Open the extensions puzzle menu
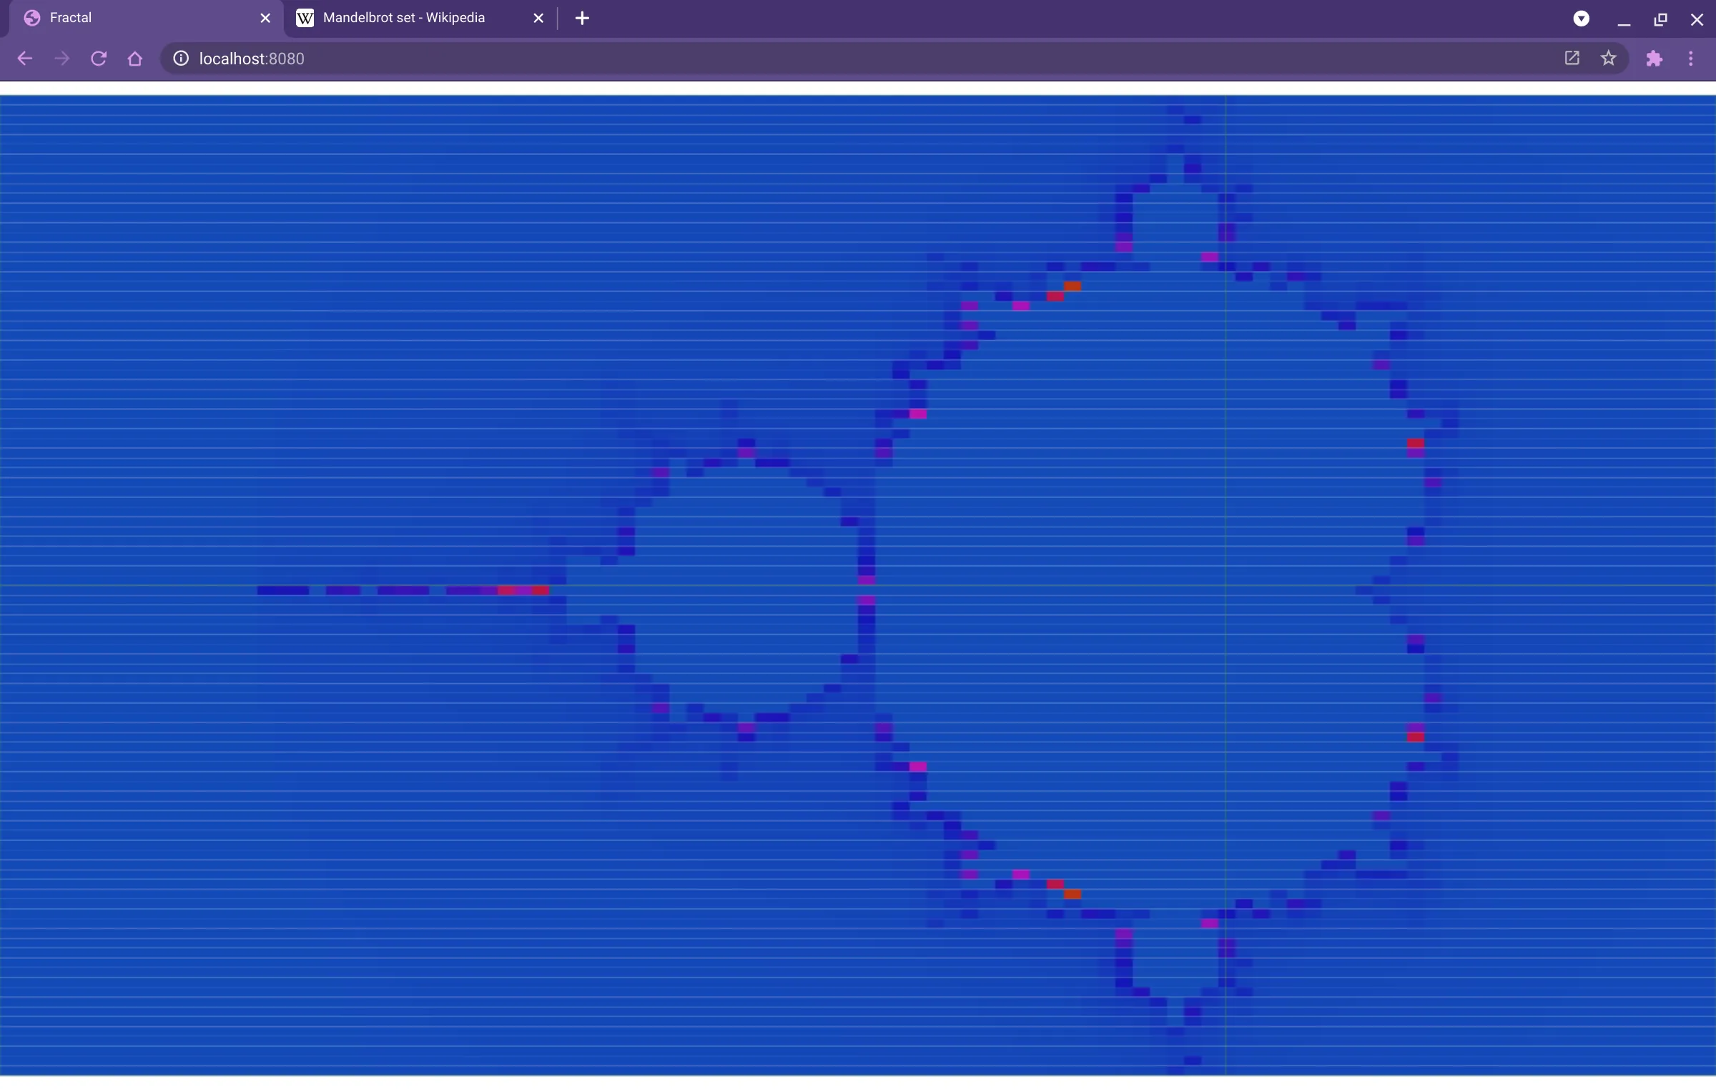1716x1089 pixels. [x=1655, y=59]
